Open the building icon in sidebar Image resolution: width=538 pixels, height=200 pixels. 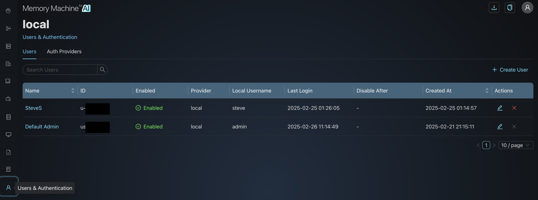coord(8,64)
